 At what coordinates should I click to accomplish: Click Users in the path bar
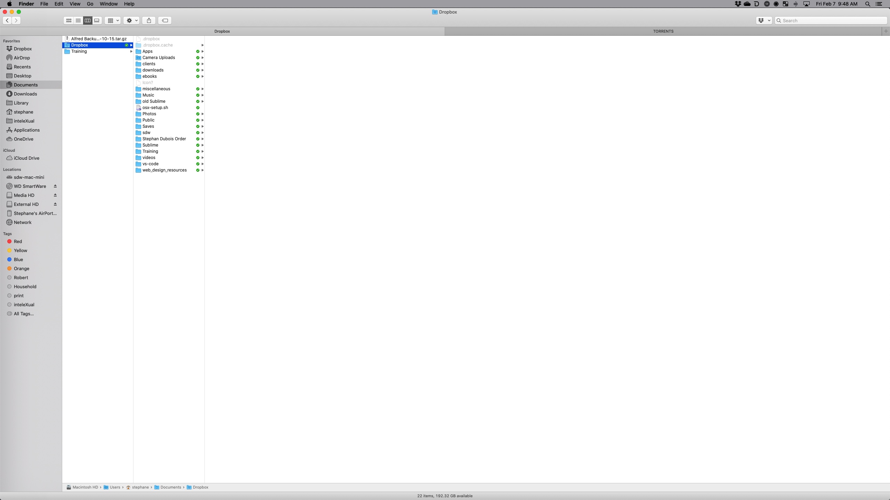click(115, 487)
